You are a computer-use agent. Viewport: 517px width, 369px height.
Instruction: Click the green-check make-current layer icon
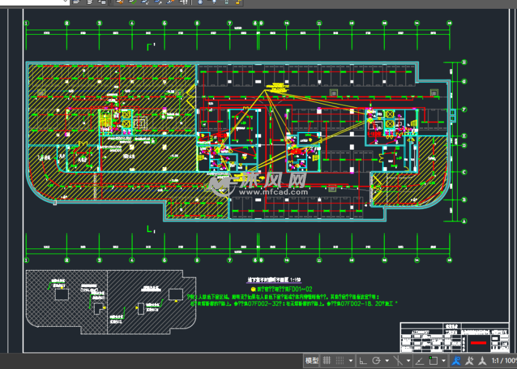[x=133, y=3]
